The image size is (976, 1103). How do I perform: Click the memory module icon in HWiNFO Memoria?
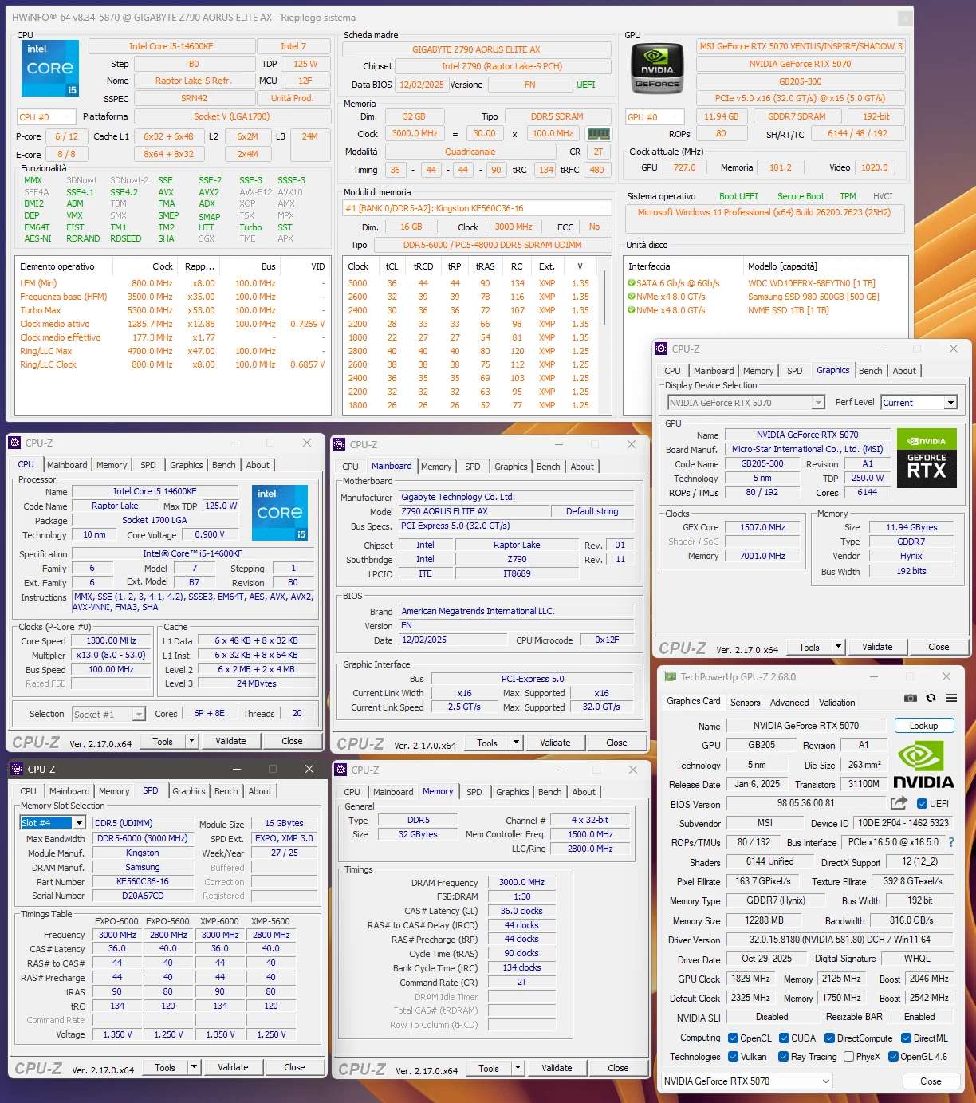tap(598, 134)
